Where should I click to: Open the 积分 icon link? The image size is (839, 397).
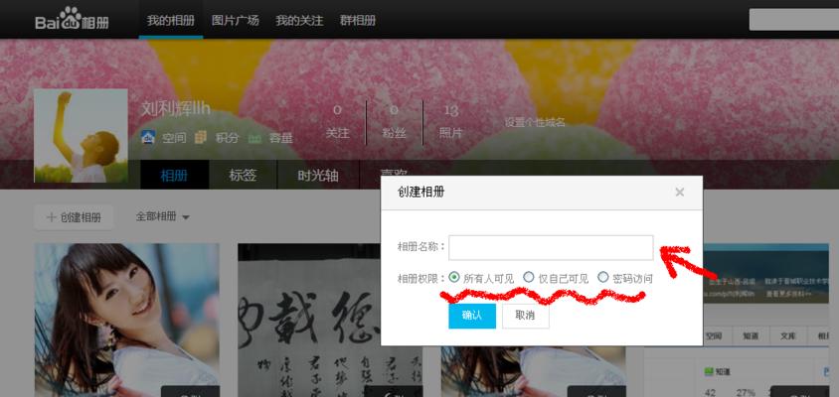point(217,138)
